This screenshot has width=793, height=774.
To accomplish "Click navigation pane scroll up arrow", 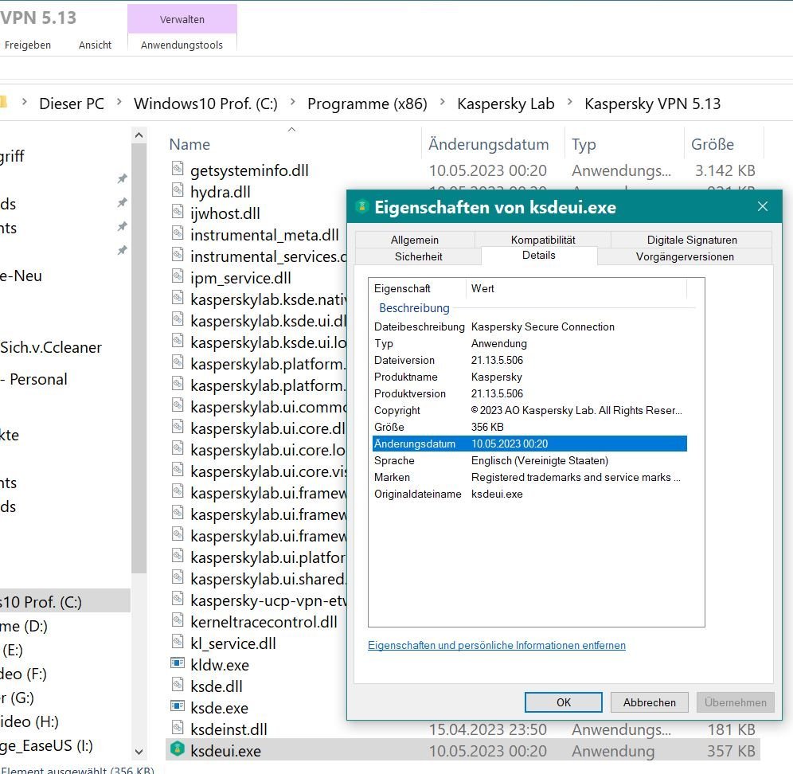I will tap(139, 135).
